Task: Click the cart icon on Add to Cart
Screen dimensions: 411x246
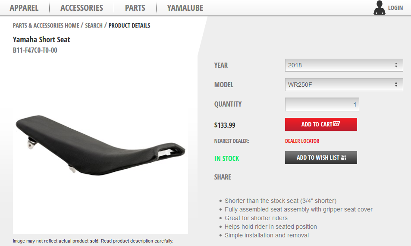Action: pyautogui.click(x=336, y=124)
